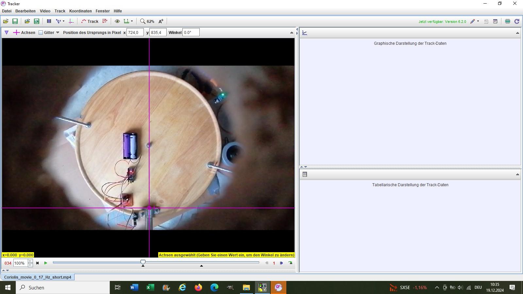523x294 pixels.
Task: Create a new Track
Action: pos(90,21)
